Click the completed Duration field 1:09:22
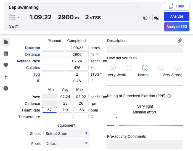 coord(77,48)
